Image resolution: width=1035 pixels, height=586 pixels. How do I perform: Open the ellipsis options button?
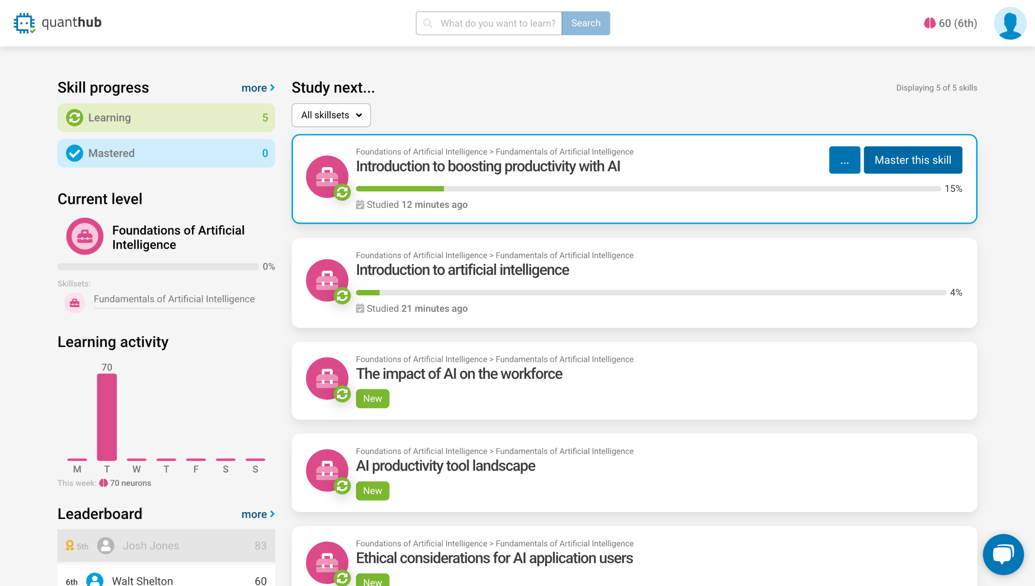844,160
